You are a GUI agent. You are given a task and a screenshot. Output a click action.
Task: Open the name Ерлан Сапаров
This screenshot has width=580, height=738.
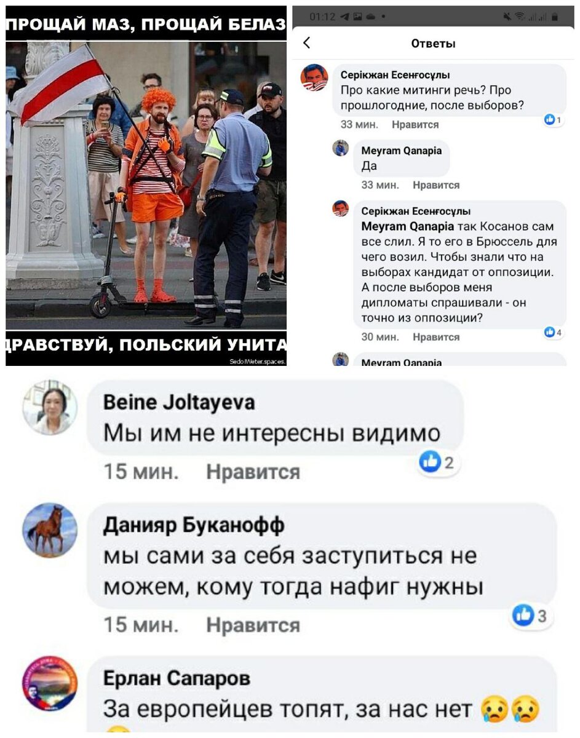177,678
